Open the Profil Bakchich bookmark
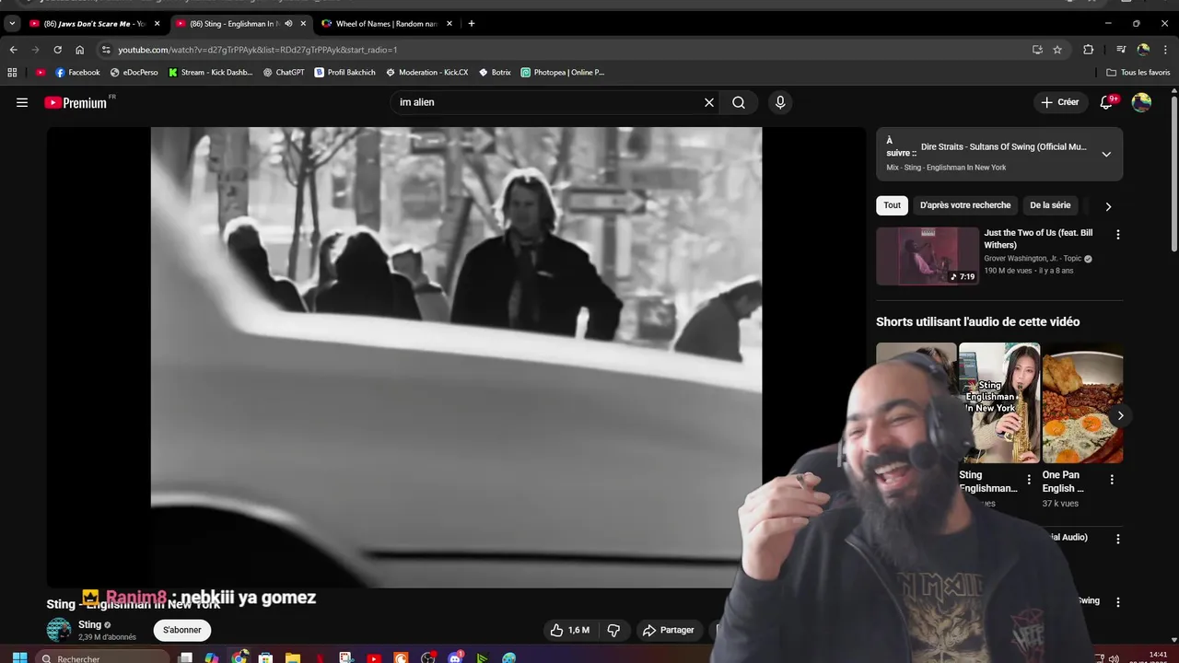Screen dimensions: 1179x663 click(x=345, y=72)
